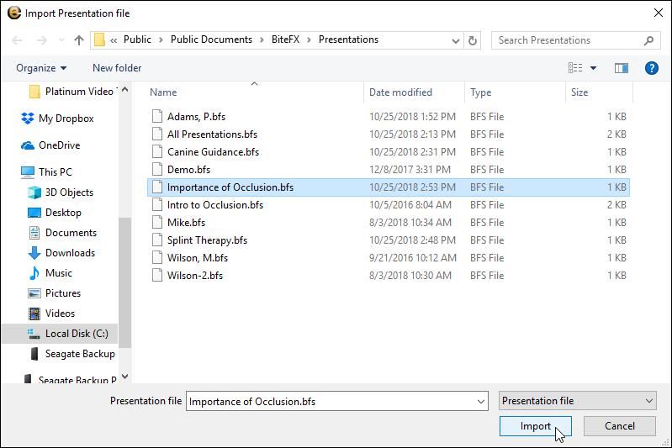Click the Dropbox icon in sidebar
Viewport: 672px width, 448px height.
(x=28, y=119)
